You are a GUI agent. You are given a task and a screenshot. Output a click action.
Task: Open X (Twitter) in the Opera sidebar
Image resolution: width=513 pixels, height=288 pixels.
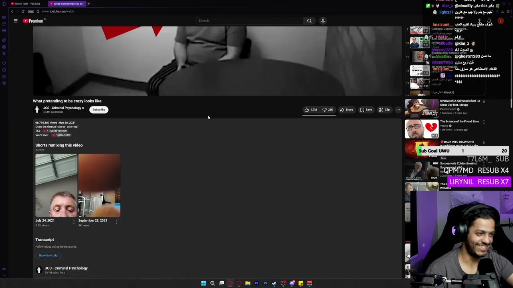coord(4,53)
